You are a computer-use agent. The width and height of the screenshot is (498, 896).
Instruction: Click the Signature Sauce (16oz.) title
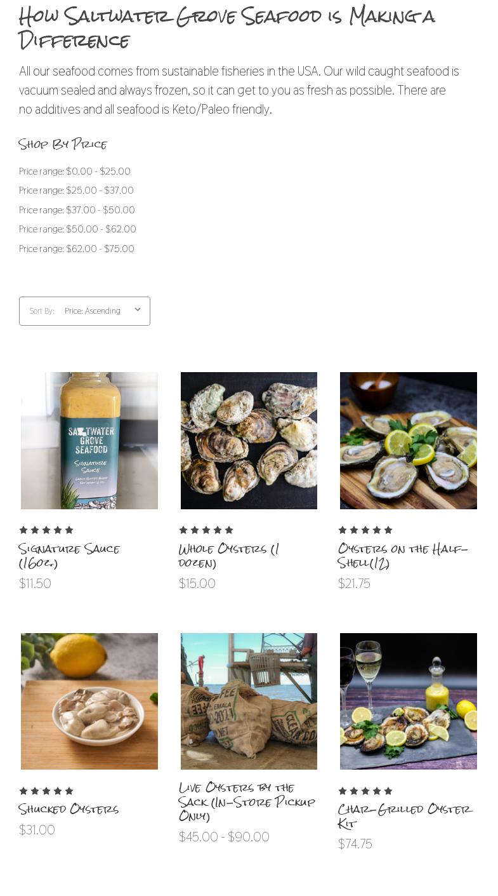click(69, 556)
